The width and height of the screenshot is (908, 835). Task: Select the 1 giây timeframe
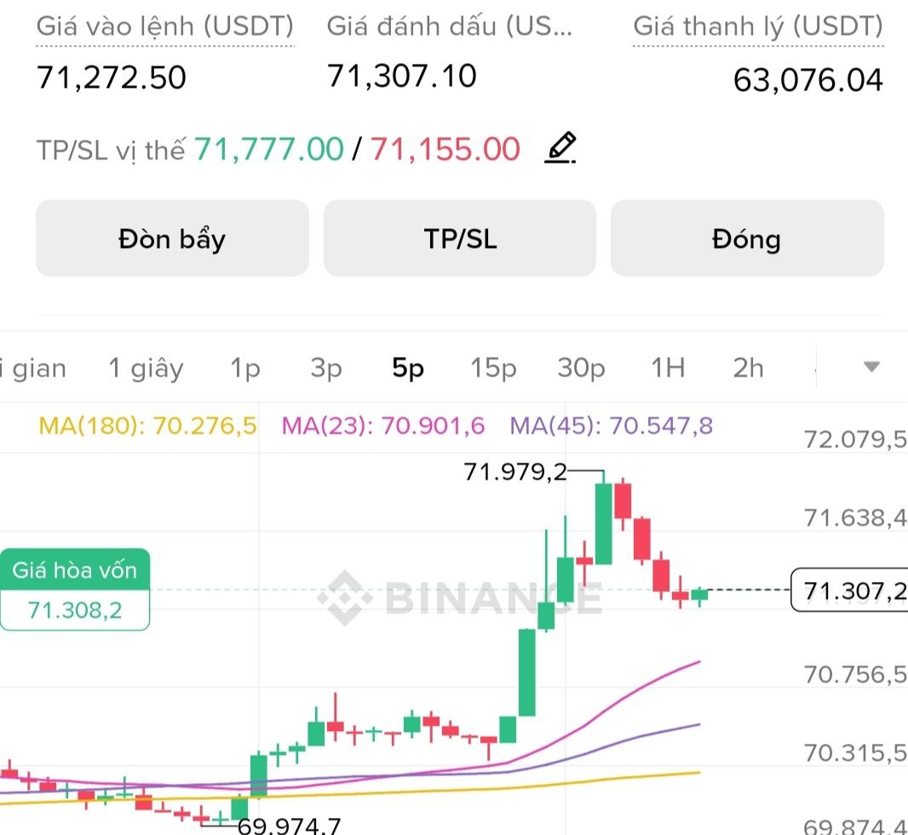(146, 368)
